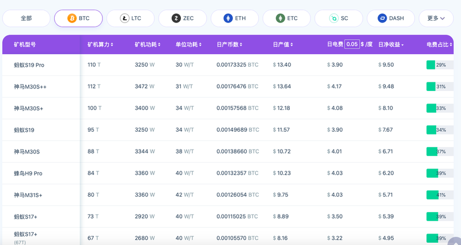Viewport: 461px width, 245px height.
Task: Click the 3472 W power value
Action: 145,87
